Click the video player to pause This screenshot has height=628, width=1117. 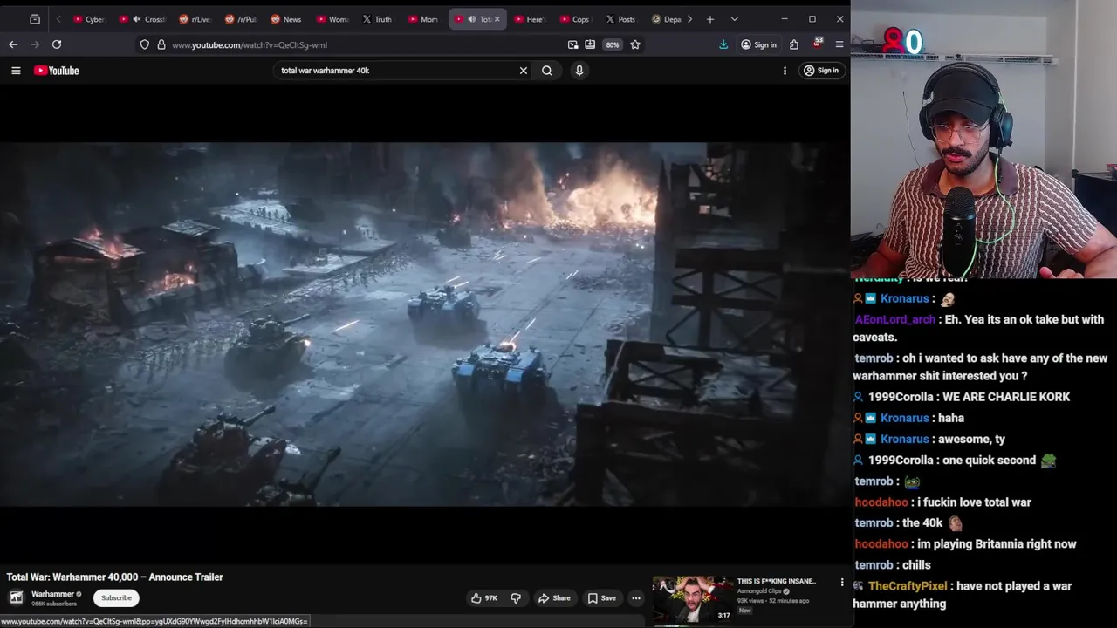click(424, 324)
